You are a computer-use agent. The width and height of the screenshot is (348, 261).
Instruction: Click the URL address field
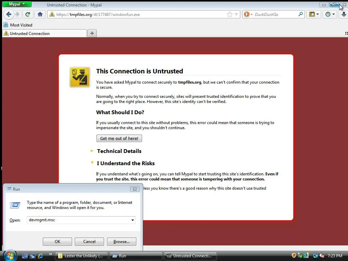click(140, 14)
